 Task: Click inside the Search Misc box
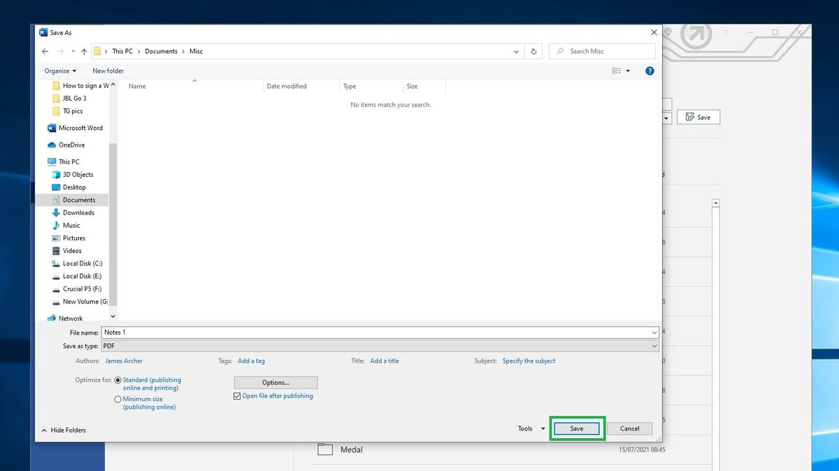tap(601, 51)
